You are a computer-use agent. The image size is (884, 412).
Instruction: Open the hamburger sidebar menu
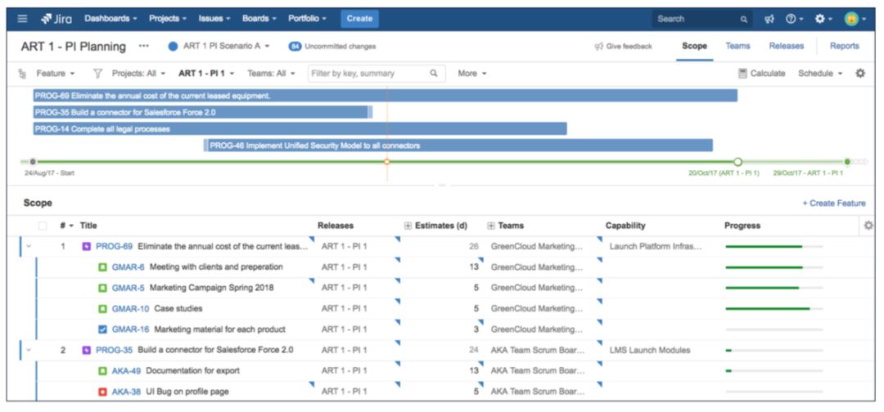[22, 19]
